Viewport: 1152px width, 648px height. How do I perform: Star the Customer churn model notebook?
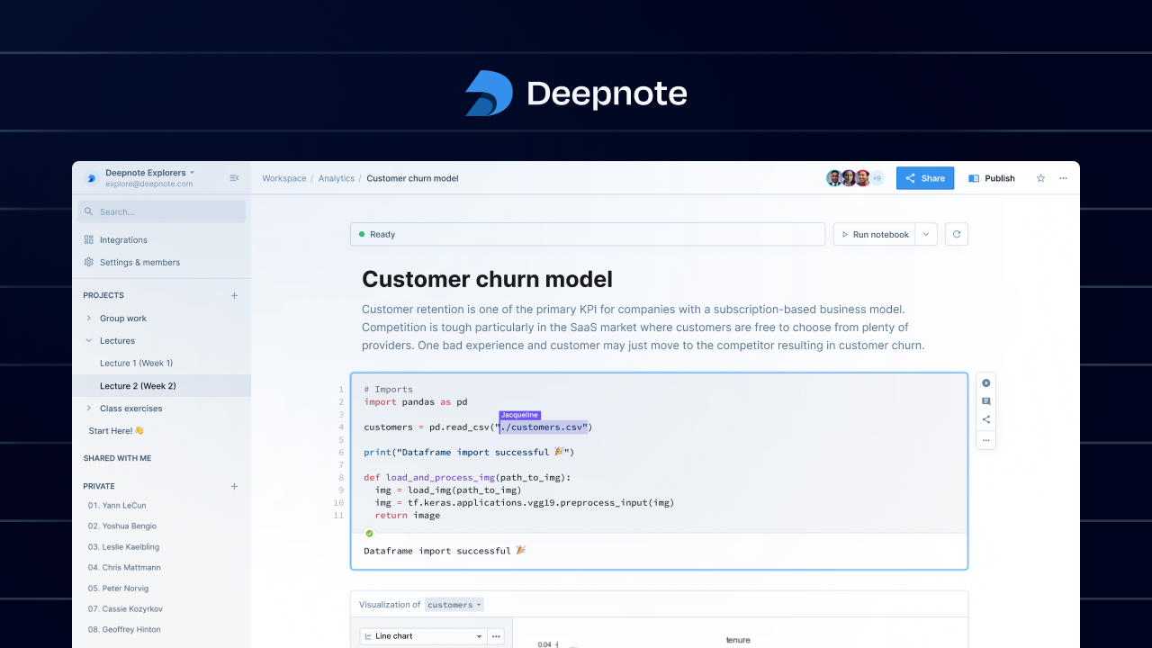click(1040, 178)
